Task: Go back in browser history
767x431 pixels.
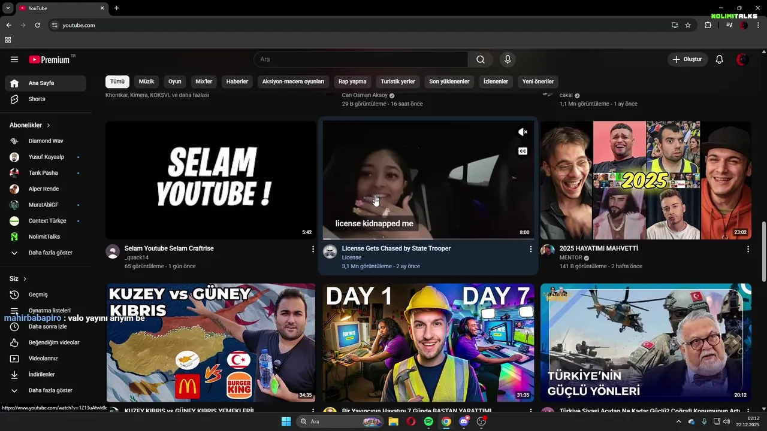Action: pos(8,25)
